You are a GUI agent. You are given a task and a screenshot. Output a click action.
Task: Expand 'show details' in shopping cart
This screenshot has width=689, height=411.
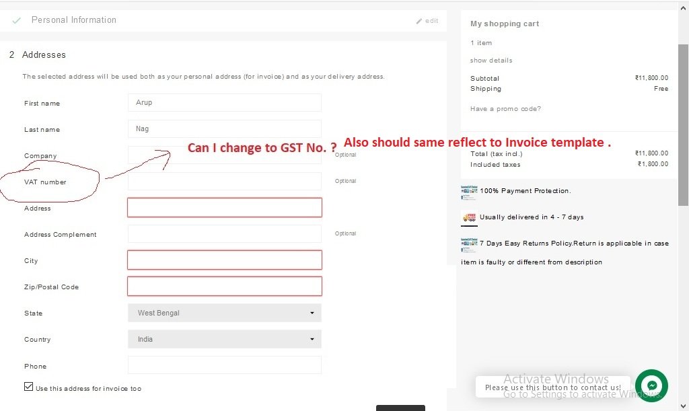[491, 61]
